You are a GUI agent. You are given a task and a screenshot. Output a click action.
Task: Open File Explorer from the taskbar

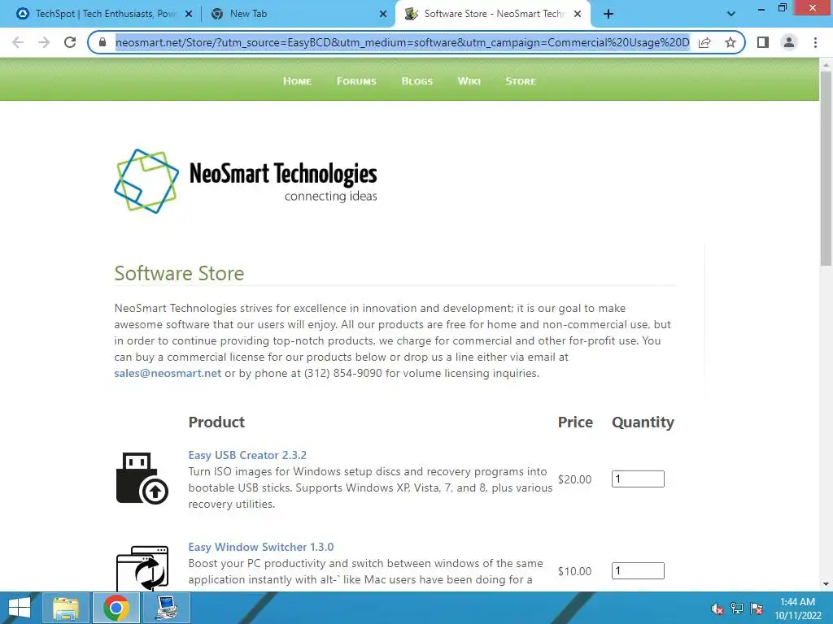[66, 608]
